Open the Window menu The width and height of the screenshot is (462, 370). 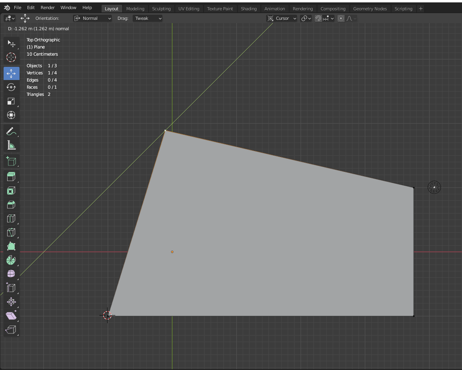[69, 8]
